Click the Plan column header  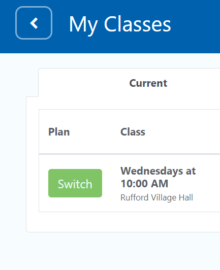(x=59, y=132)
